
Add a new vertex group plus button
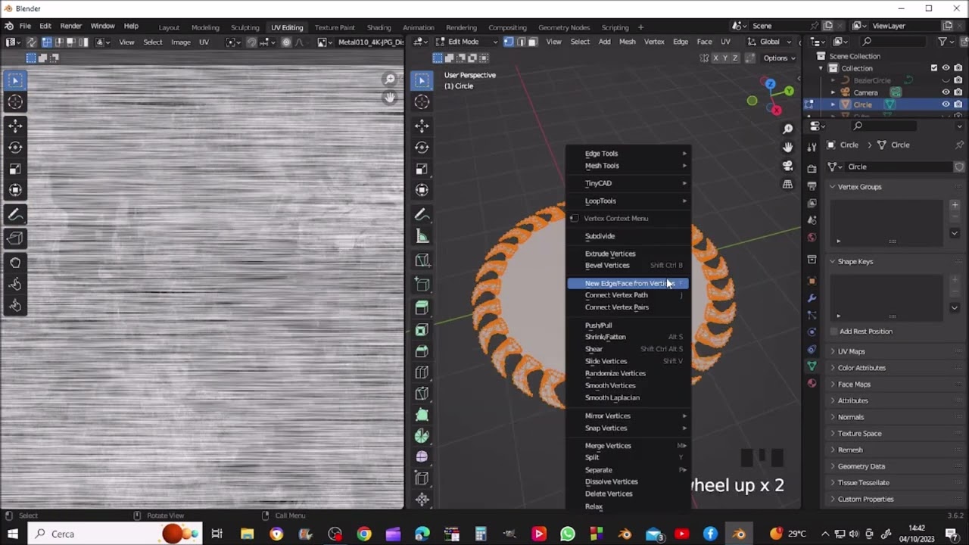point(955,205)
